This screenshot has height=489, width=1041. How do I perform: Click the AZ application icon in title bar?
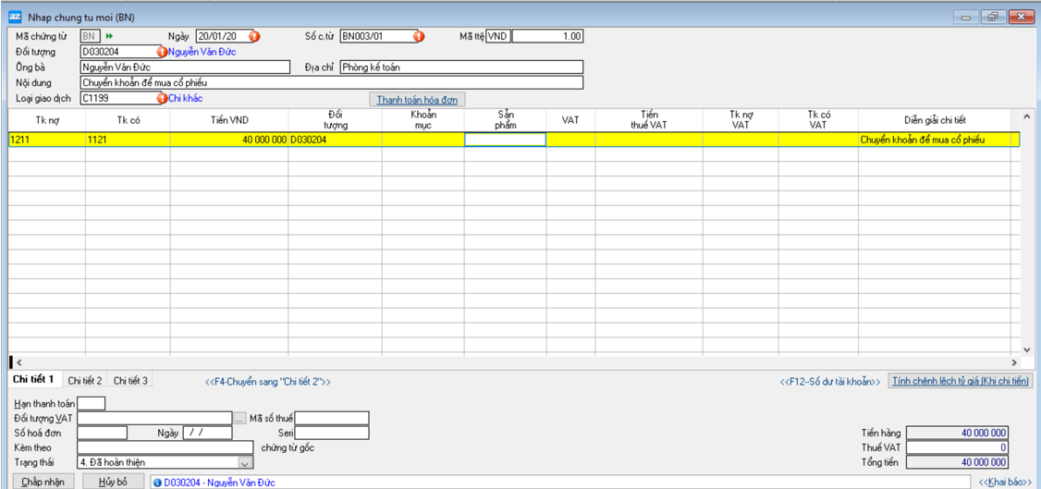point(15,17)
